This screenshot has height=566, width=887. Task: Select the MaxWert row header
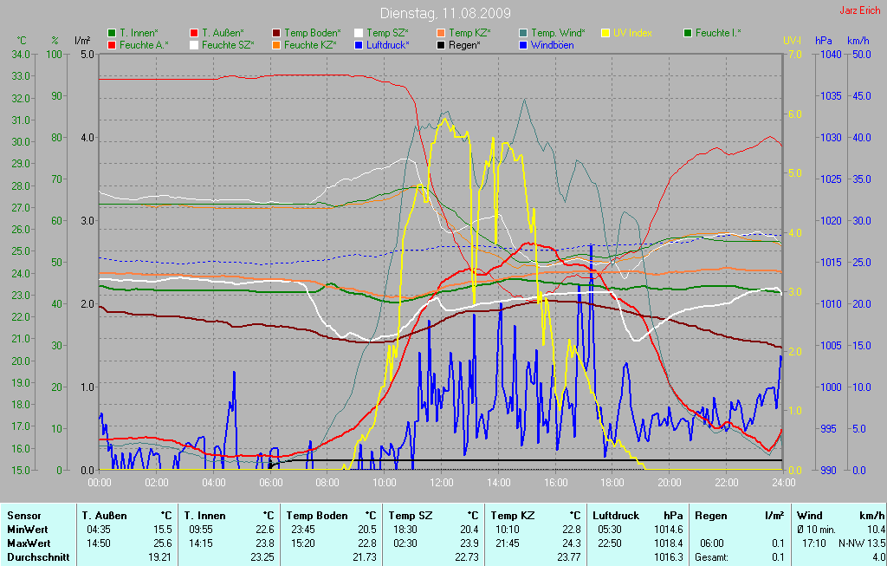[29, 543]
